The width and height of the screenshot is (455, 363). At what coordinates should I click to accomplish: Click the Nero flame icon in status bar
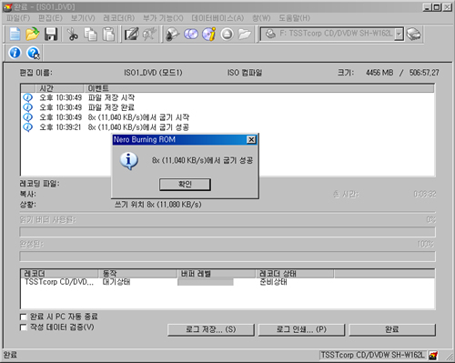[433, 355]
